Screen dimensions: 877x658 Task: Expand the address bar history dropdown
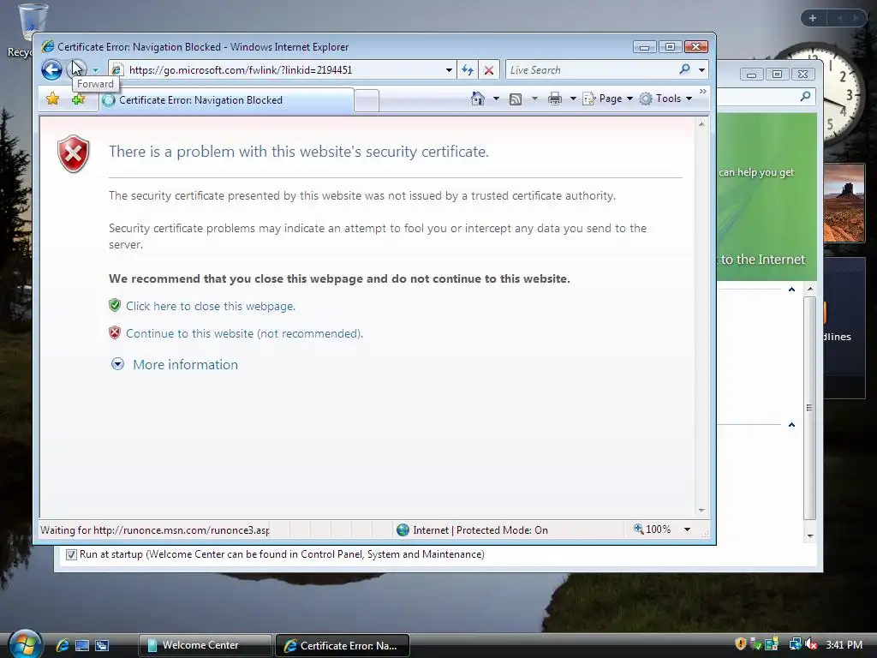(x=449, y=70)
